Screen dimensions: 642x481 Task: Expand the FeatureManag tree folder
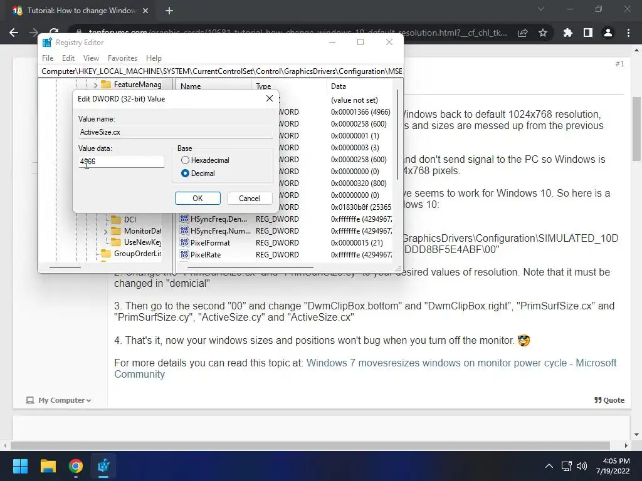(x=95, y=85)
